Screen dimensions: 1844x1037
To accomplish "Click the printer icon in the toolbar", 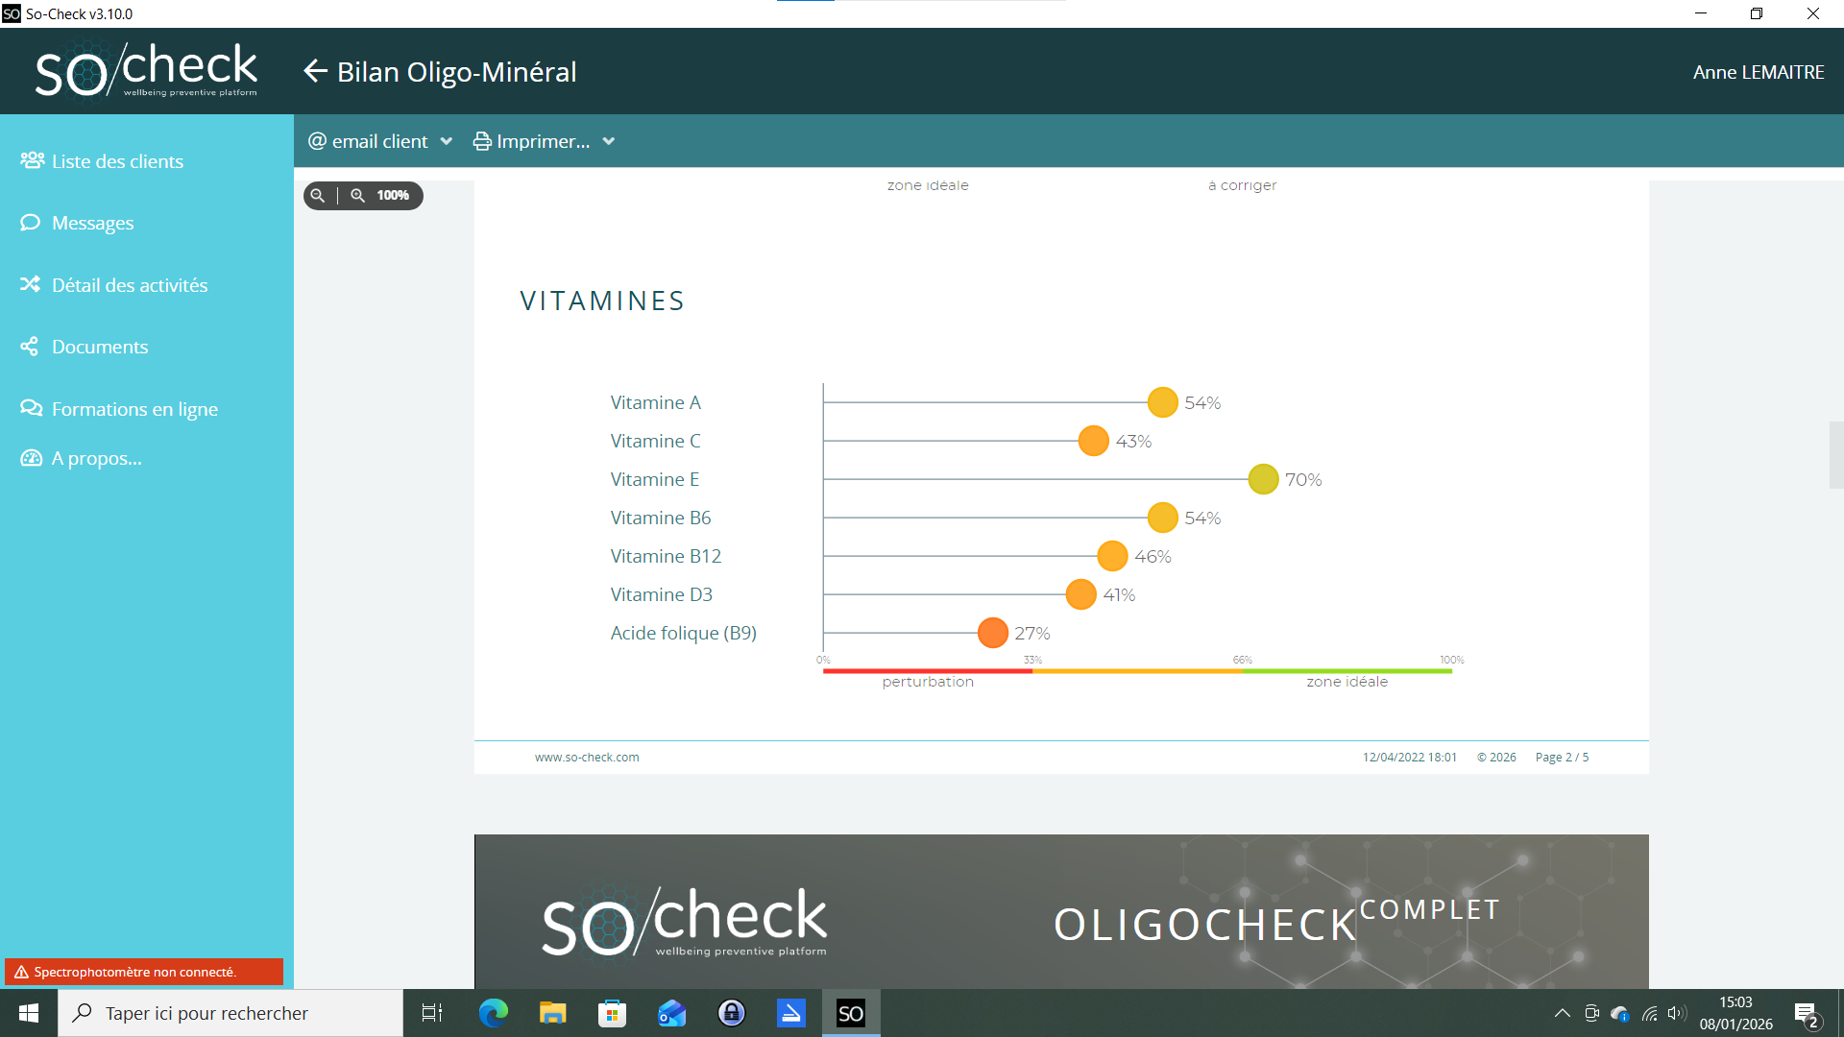I will 482,141.
